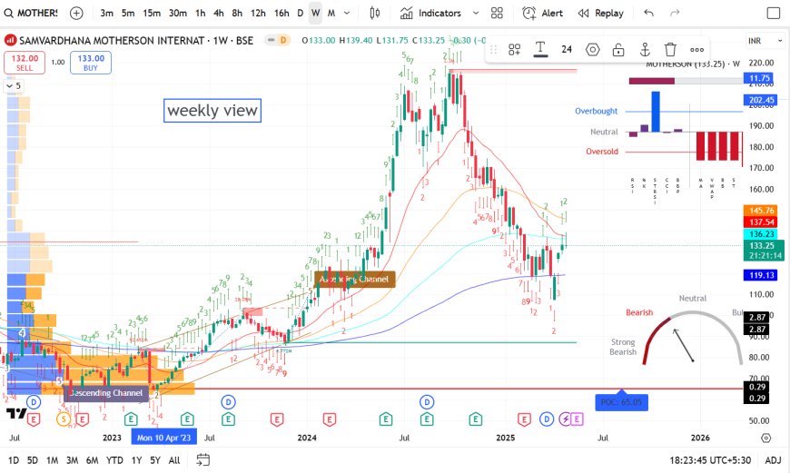Viewport: 790px width, 473px height.
Task: Click the POC: 65.05 label
Action: [621, 402]
